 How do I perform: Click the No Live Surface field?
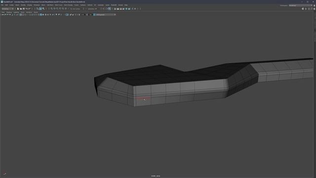pos(76,9)
